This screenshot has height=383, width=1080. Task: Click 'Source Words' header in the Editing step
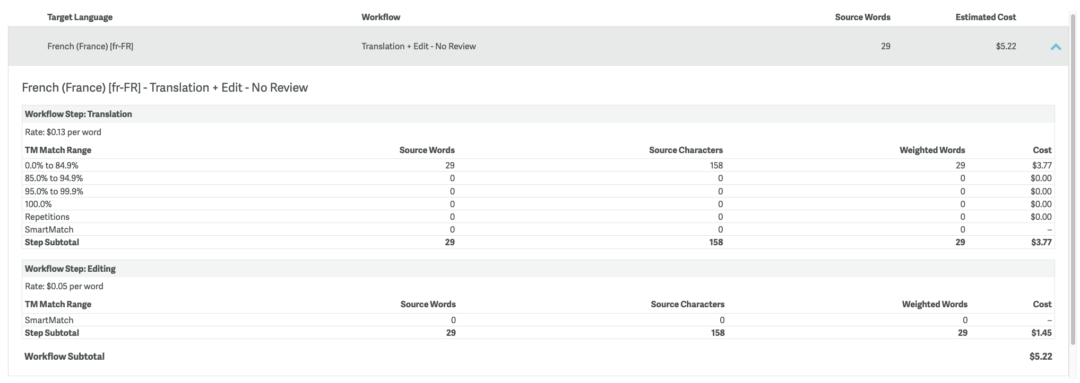[428, 304]
